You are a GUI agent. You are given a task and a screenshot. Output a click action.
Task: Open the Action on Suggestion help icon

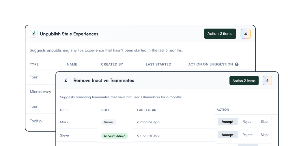[x=237, y=64]
